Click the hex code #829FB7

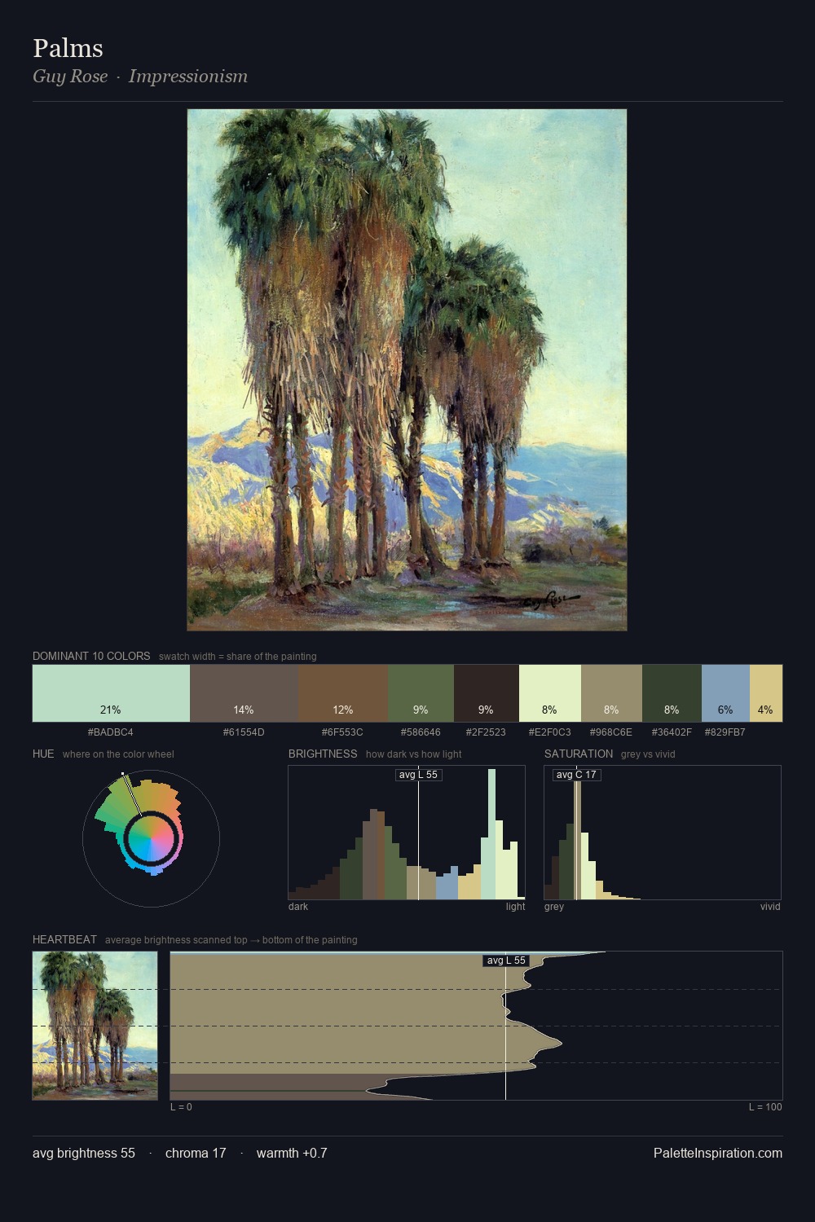pos(725,732)
